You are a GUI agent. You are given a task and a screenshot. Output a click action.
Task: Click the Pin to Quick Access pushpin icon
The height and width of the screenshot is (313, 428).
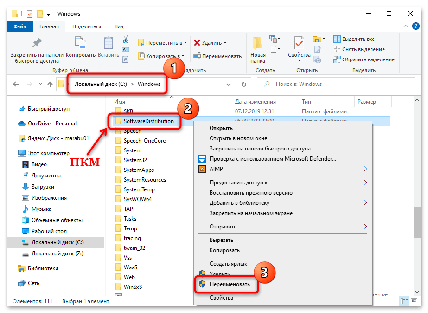pos(37,43)
